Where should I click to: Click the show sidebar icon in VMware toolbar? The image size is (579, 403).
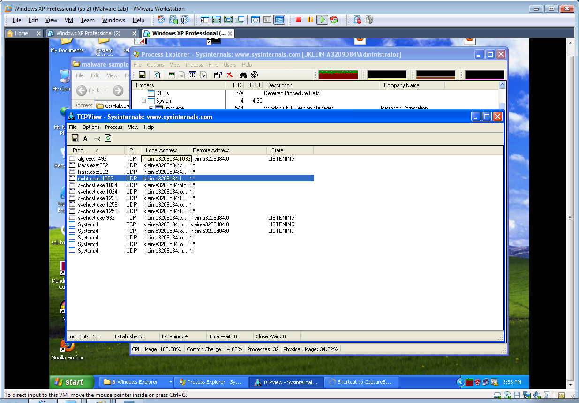point(205,20)
